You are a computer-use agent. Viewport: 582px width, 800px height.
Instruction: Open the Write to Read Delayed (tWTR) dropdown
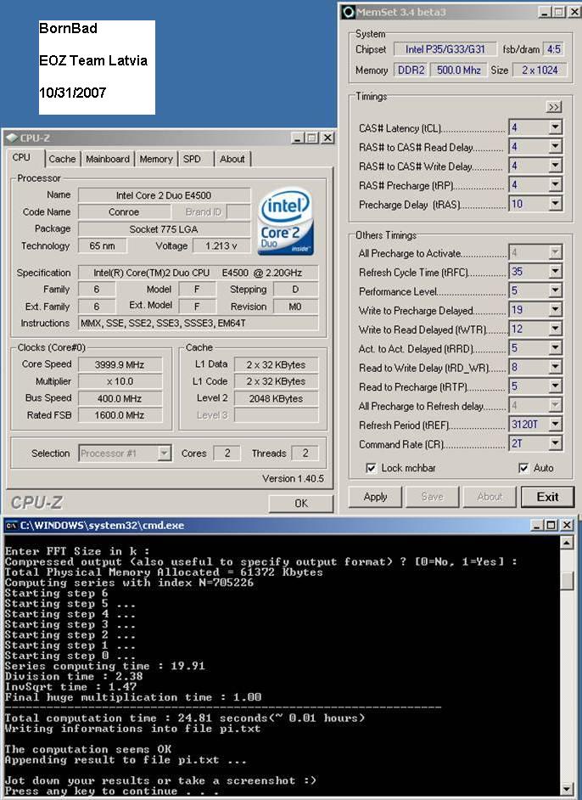[556, 329]
